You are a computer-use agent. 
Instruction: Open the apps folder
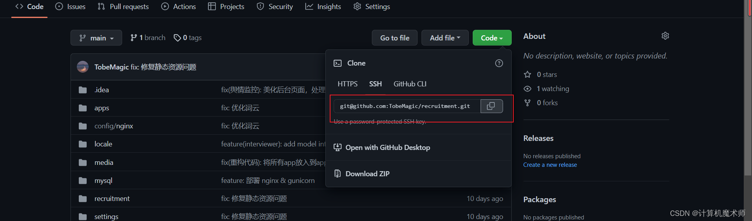pyautogui.click(x=102, y=108)
